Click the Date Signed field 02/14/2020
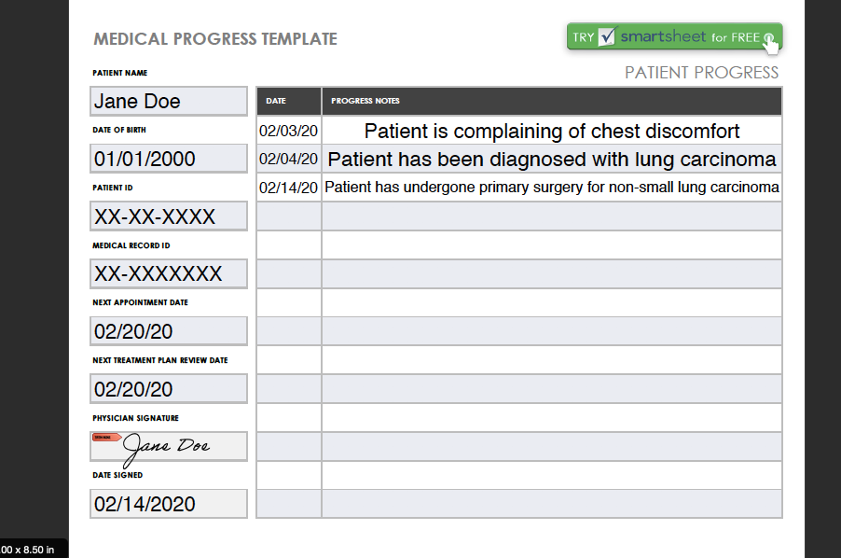Image resolution: width=841 pixels, height=558 pixels. (x=169, y=504)
